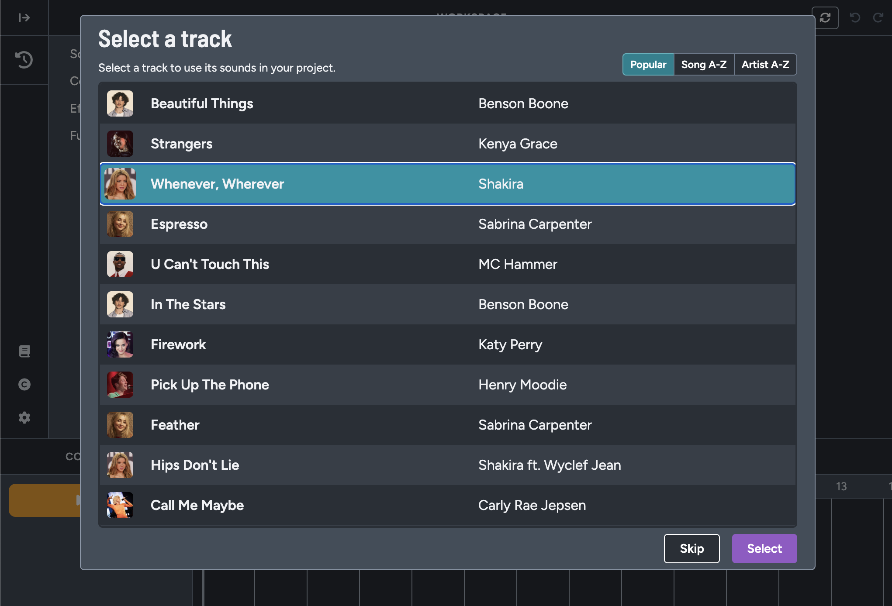892x606 pixels.
Task: Click the Beautiful Things artist thumbnail
Action: 120,103
